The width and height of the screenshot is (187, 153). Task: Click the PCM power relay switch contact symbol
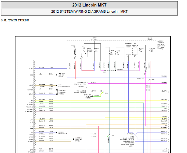click(x=85, y=52)
